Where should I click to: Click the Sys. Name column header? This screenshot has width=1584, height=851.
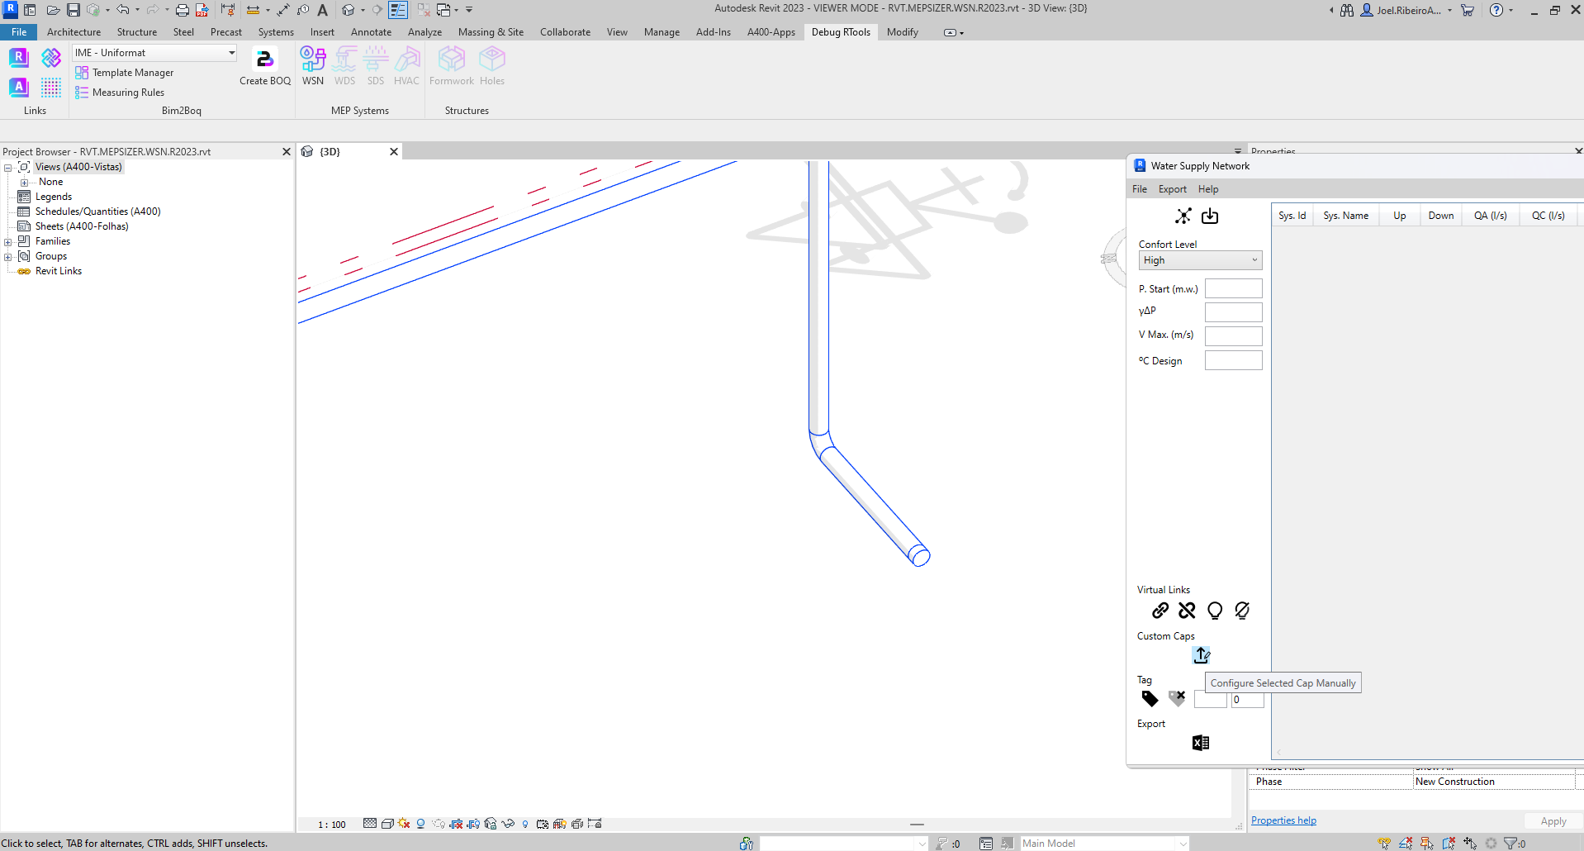pyautogui.click(x=1345, y=216)
